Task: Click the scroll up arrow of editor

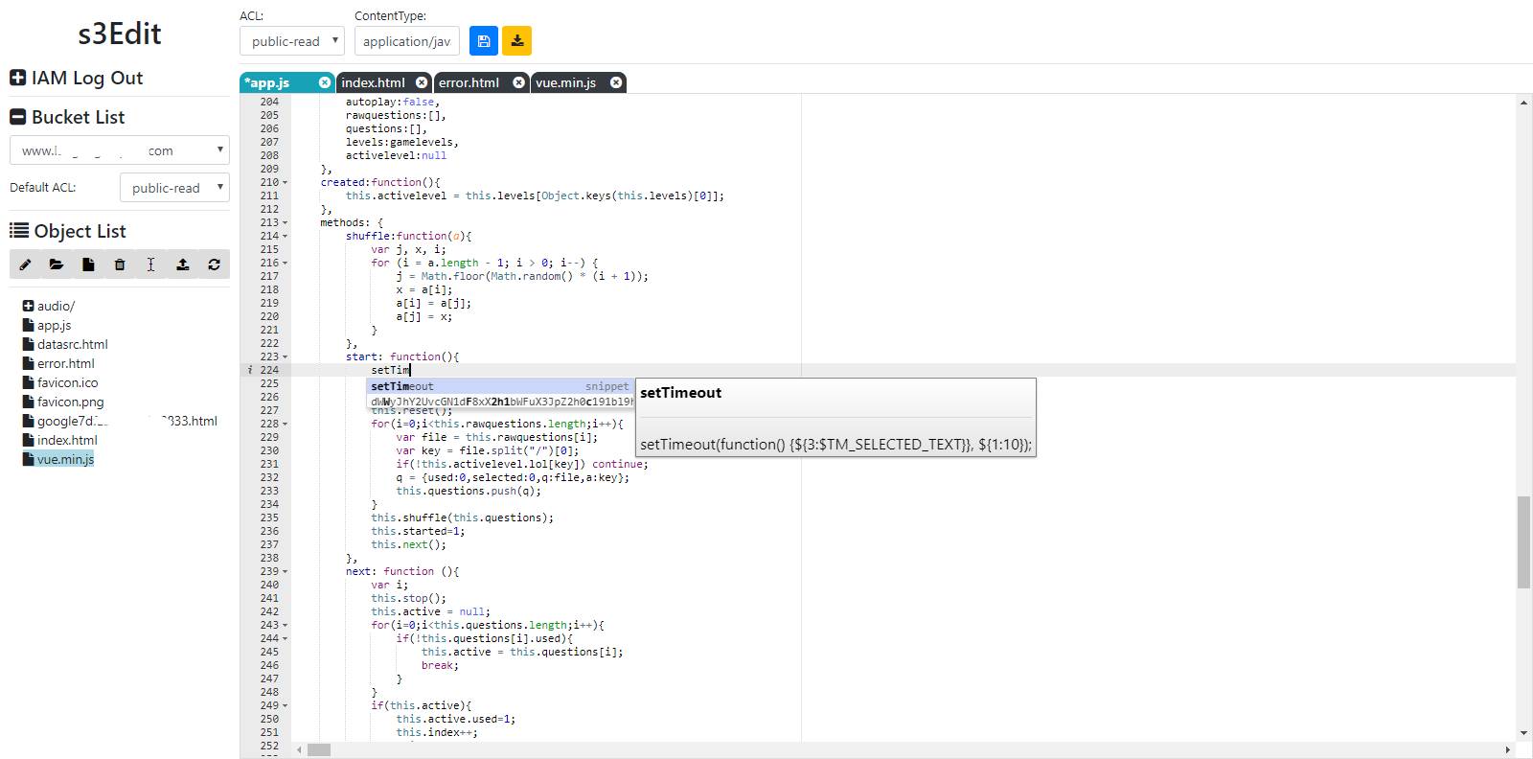Action: pyautogui.click(x=1523, y=102)
